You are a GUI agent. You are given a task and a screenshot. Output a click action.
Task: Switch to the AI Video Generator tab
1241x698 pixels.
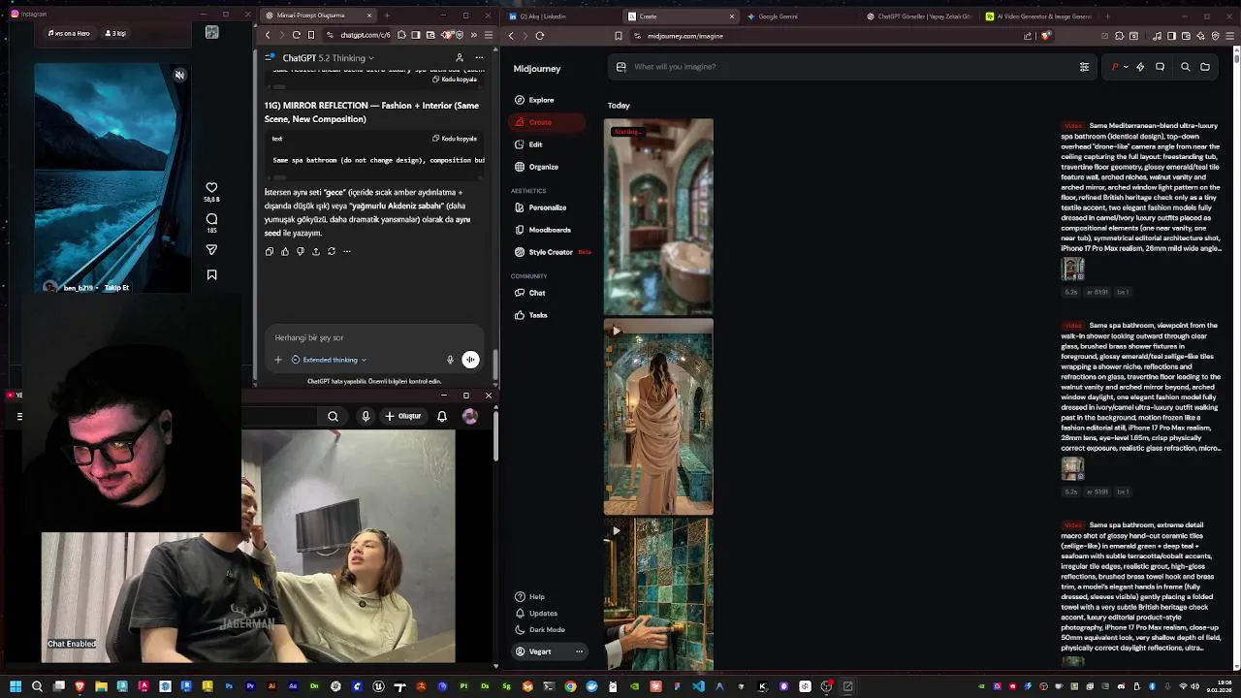pyautogui.click(x=1039, y=16)
